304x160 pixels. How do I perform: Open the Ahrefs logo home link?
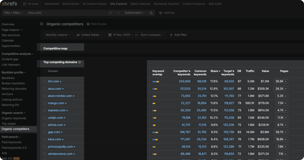pos(9,4)
